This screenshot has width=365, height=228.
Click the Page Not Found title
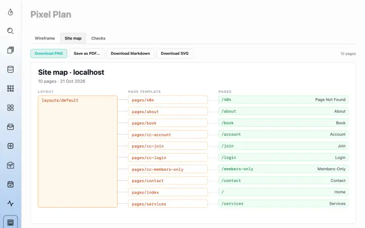pos(330,100)
